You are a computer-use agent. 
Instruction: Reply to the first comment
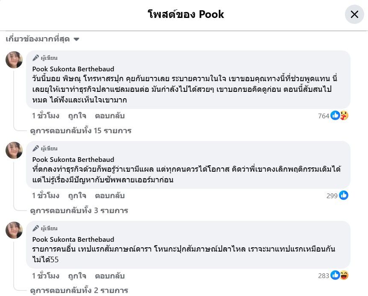point(110,116)
